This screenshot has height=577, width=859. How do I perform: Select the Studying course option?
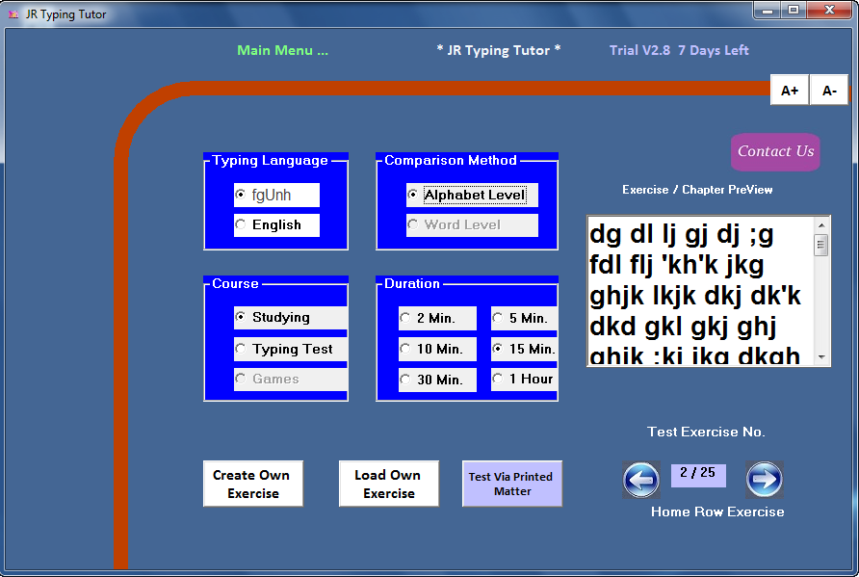coord(291,317)
